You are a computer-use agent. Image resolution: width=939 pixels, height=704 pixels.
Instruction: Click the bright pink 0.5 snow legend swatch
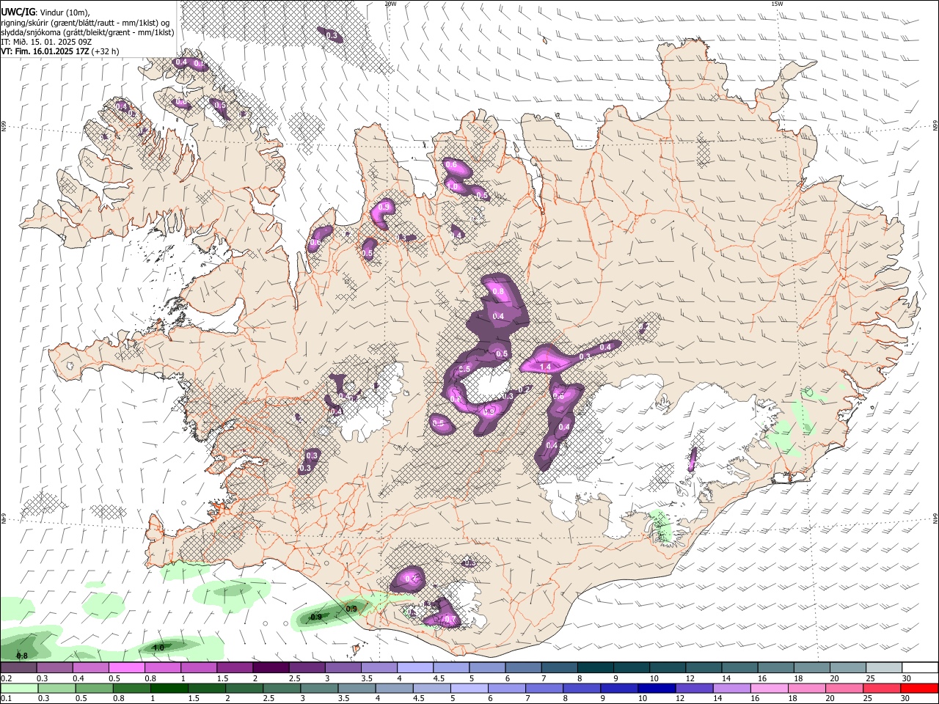(x=126, y=668)
